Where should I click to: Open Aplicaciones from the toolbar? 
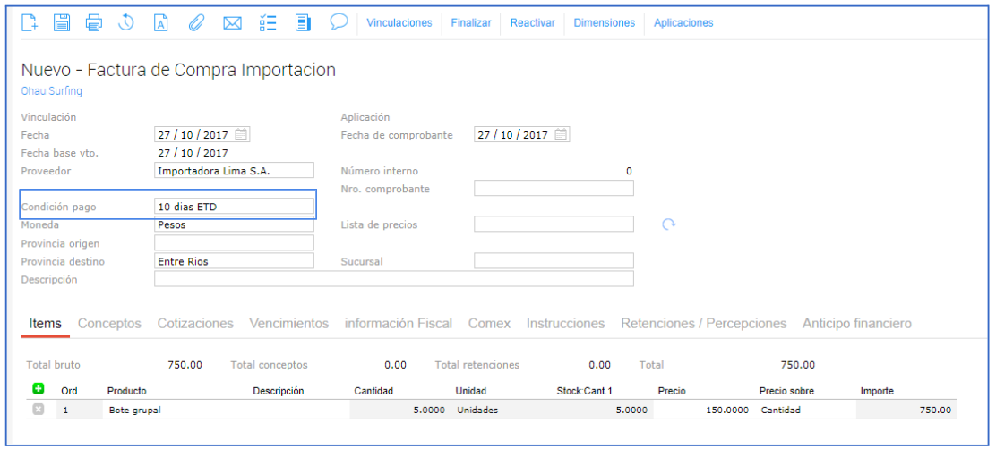point(683,23)
